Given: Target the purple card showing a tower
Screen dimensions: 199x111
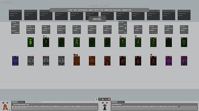Looking at the screenshot, I should coord(184,61).
